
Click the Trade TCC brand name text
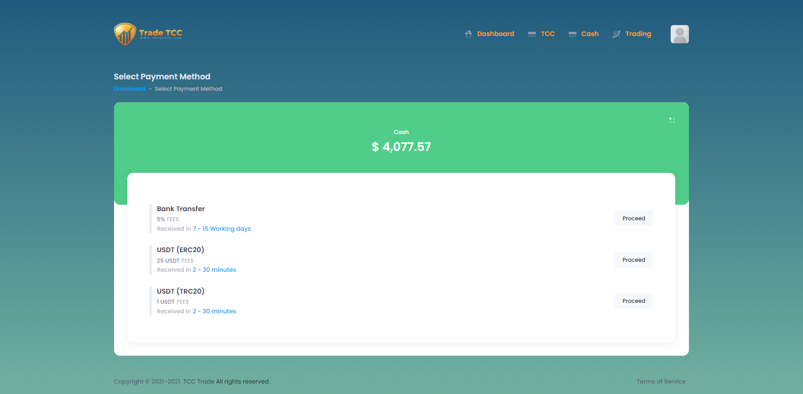coord(161,33)
